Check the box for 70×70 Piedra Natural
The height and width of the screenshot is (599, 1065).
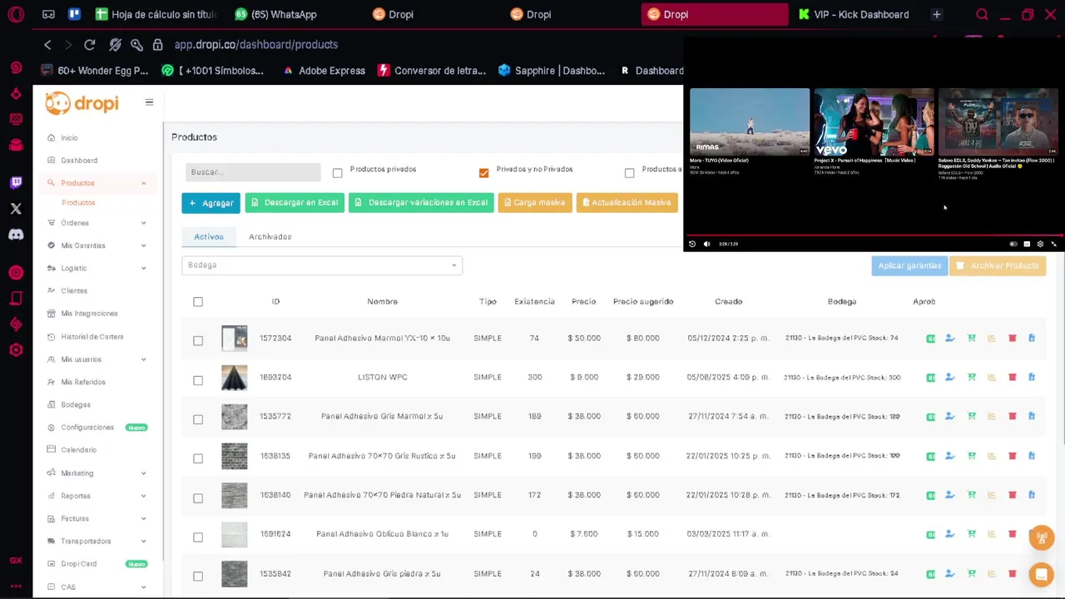click(198, 498)
